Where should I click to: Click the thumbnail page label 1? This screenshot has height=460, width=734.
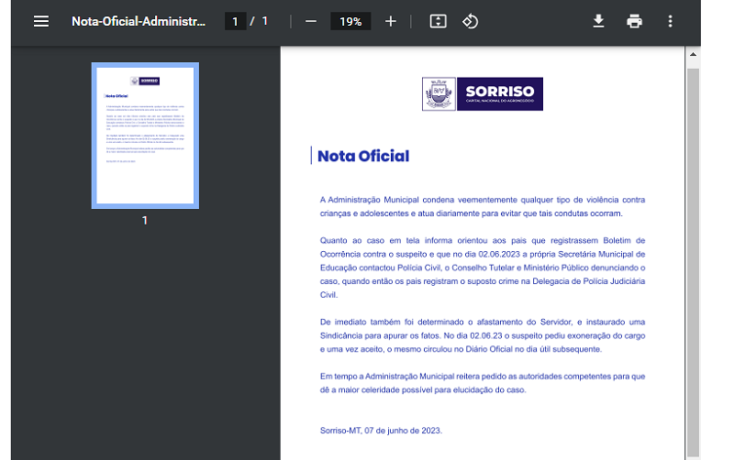[x=145, y=220]
